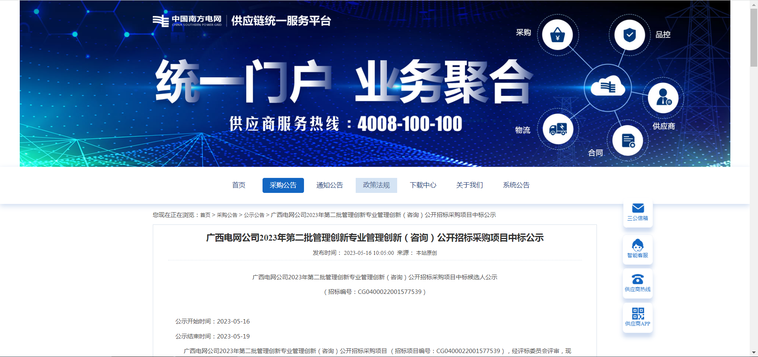The width and height of the screenshot is (758, 357).
Task: Click the 品控 label in the banner
Action: coord(663,35)
